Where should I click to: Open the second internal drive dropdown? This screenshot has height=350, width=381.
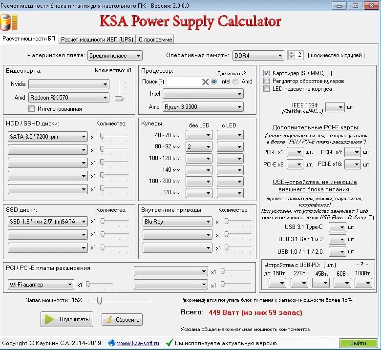177,235
